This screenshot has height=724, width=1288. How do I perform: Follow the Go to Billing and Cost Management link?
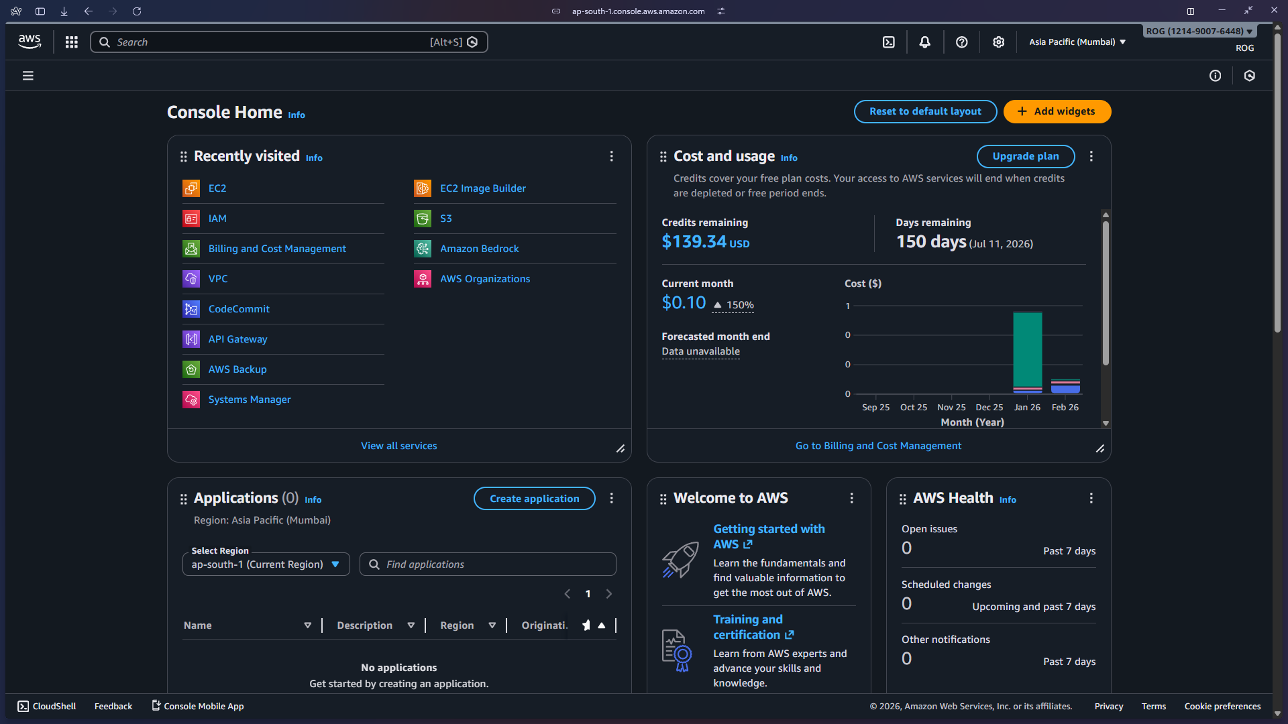click(x=878, y=445)
